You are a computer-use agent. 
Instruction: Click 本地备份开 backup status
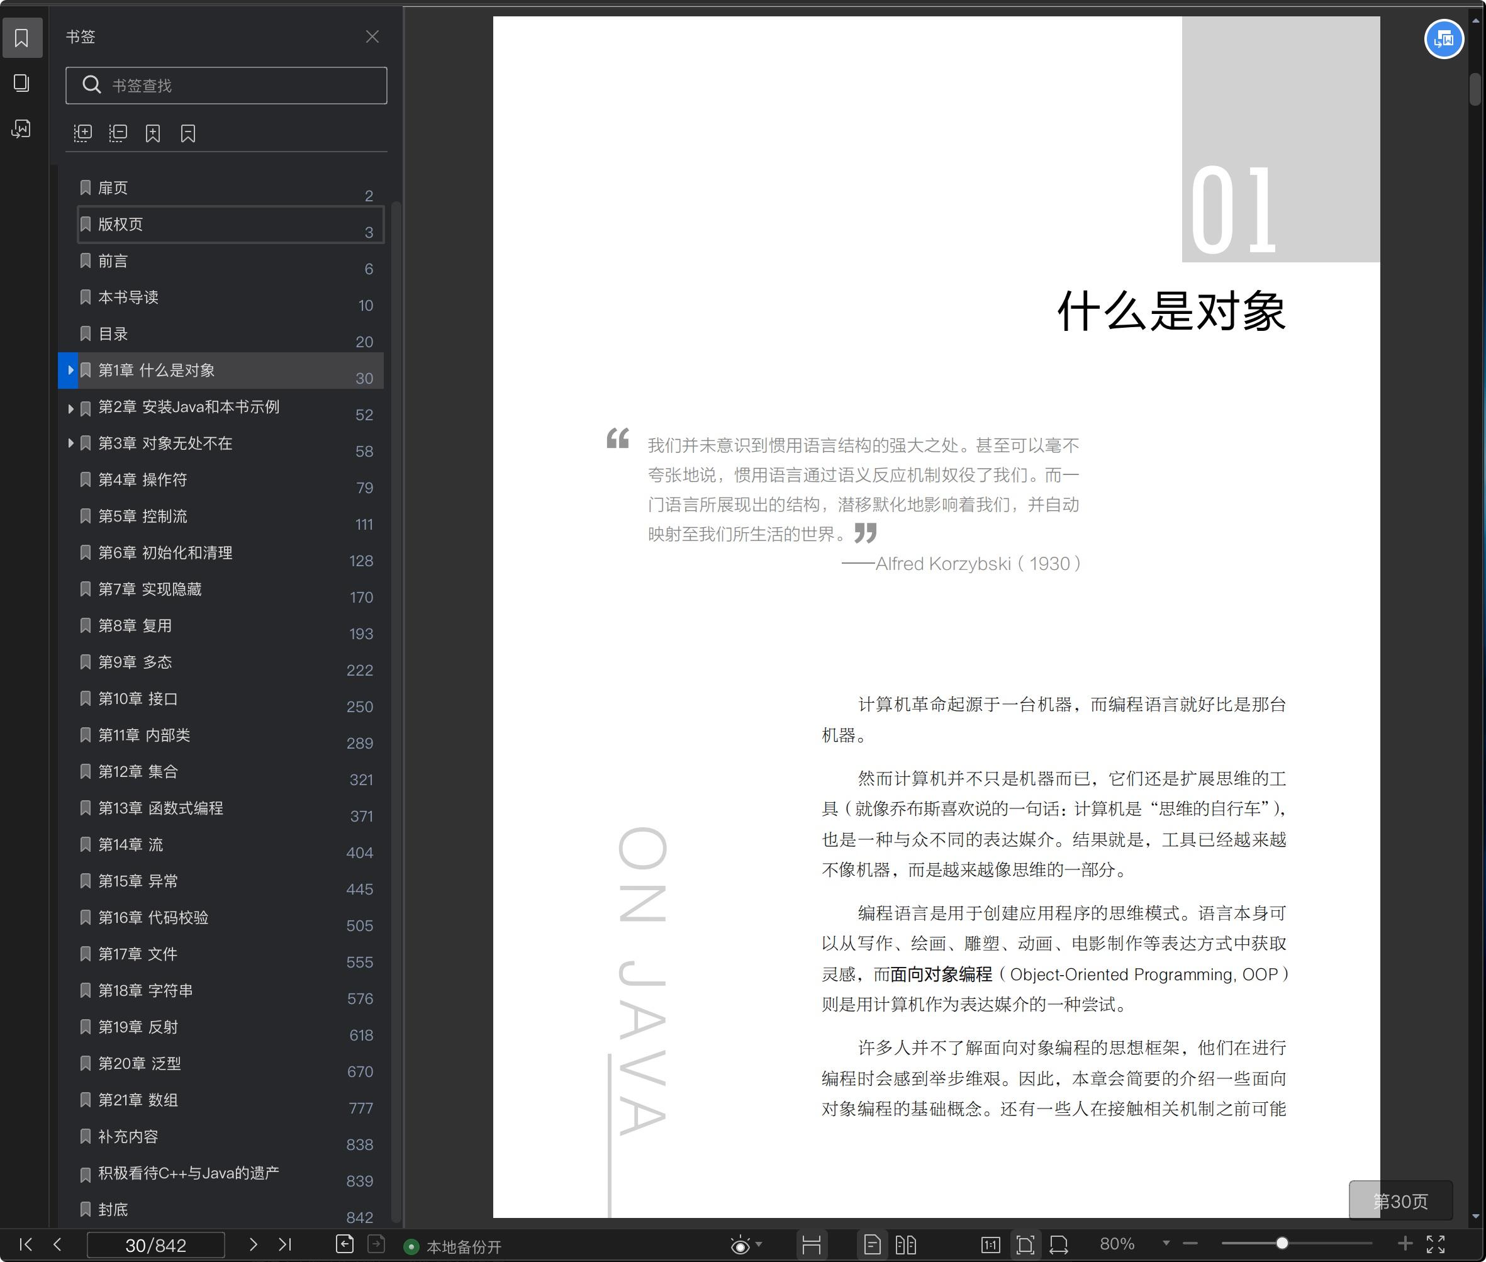pyautogui.click(x=453, y=1247)
